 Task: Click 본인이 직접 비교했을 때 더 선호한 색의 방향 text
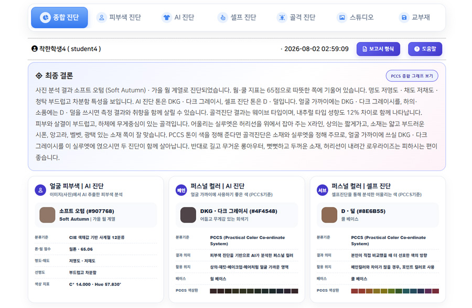(x=389, y=256)
